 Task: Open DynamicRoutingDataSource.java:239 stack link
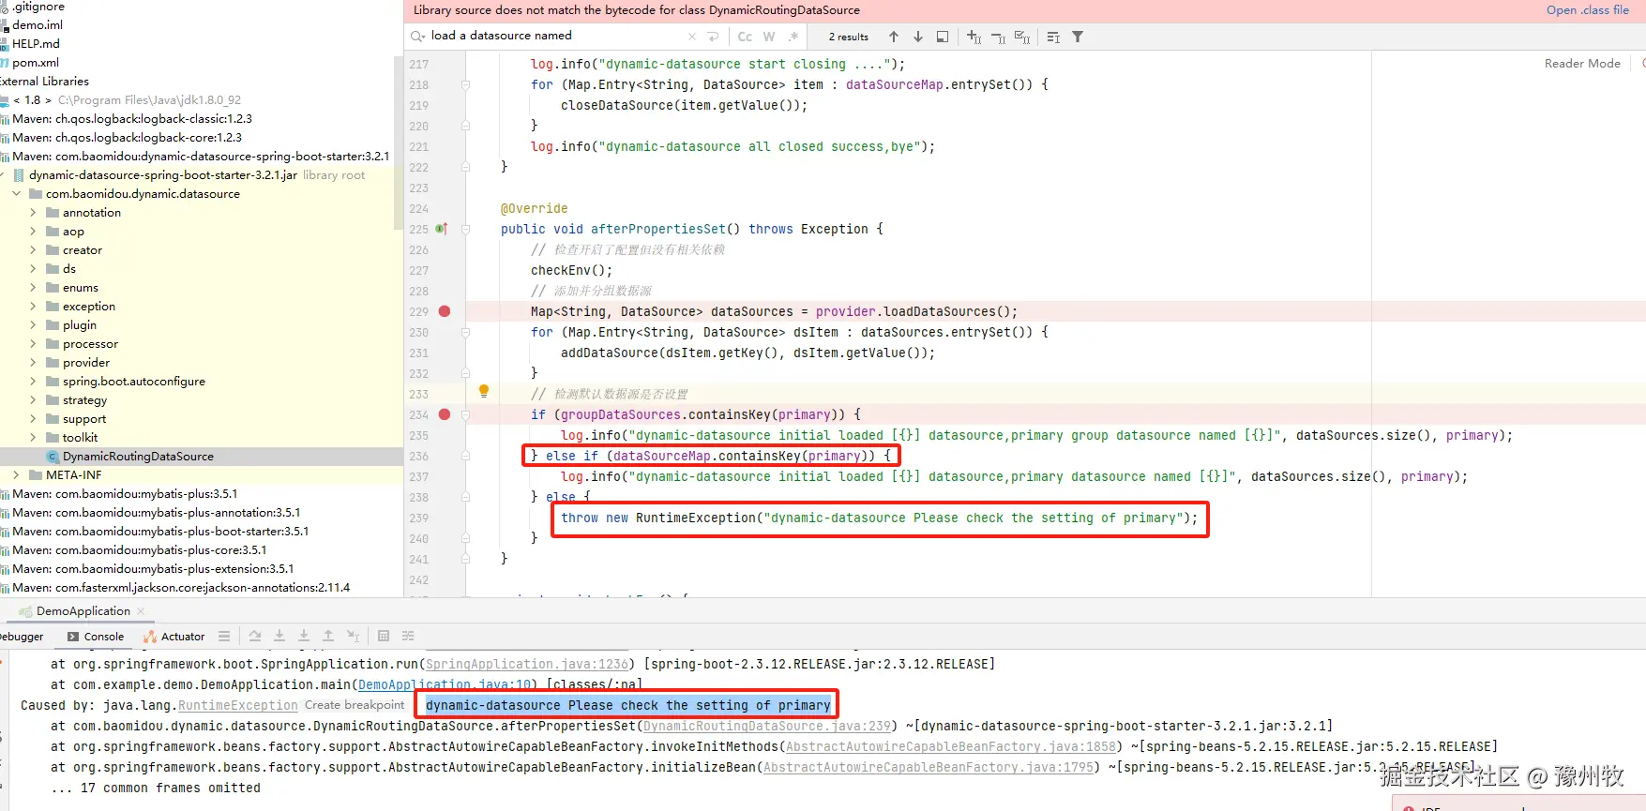767,726
